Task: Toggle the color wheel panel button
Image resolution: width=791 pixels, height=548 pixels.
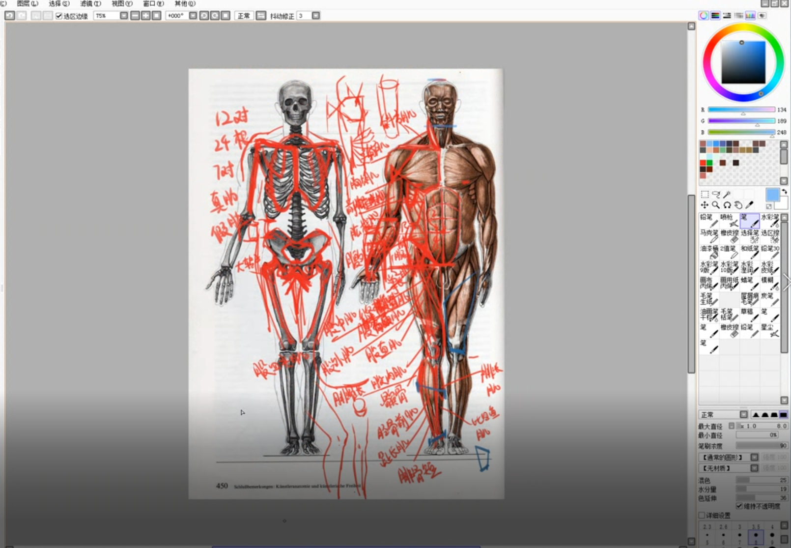Action: (x=704, y=16)
